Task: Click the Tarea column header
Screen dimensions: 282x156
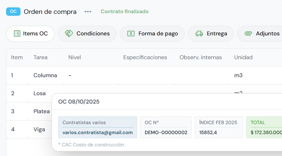Action: coord(40,58)
